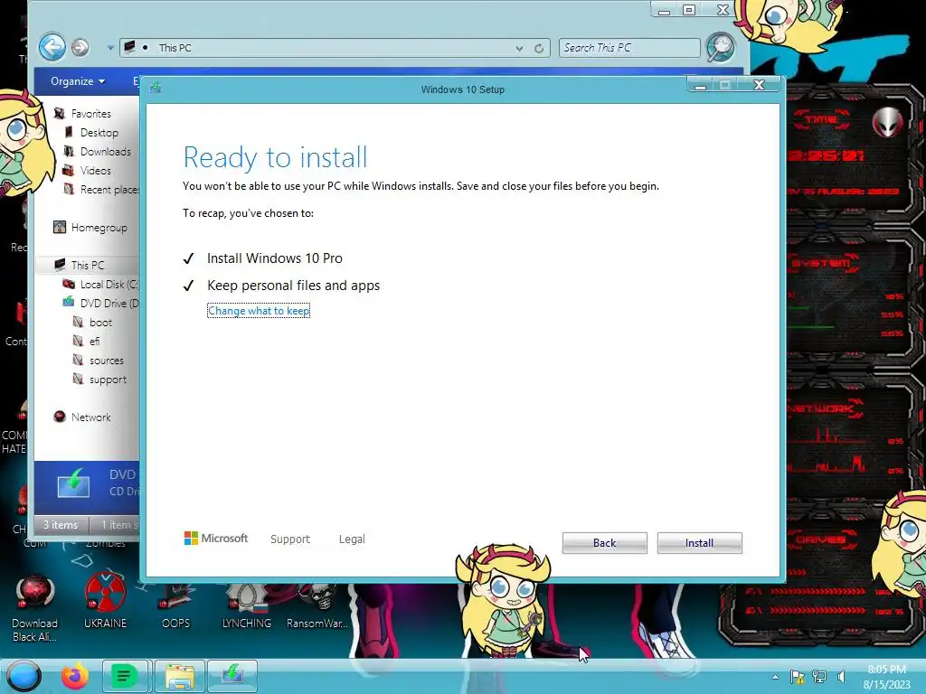
Task: Click the '3 items' status bar text
Action: point(61,525)
